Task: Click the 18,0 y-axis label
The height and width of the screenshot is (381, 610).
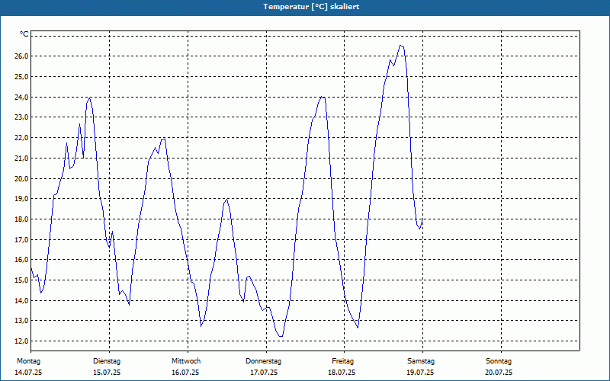Action: pos(22,219)
